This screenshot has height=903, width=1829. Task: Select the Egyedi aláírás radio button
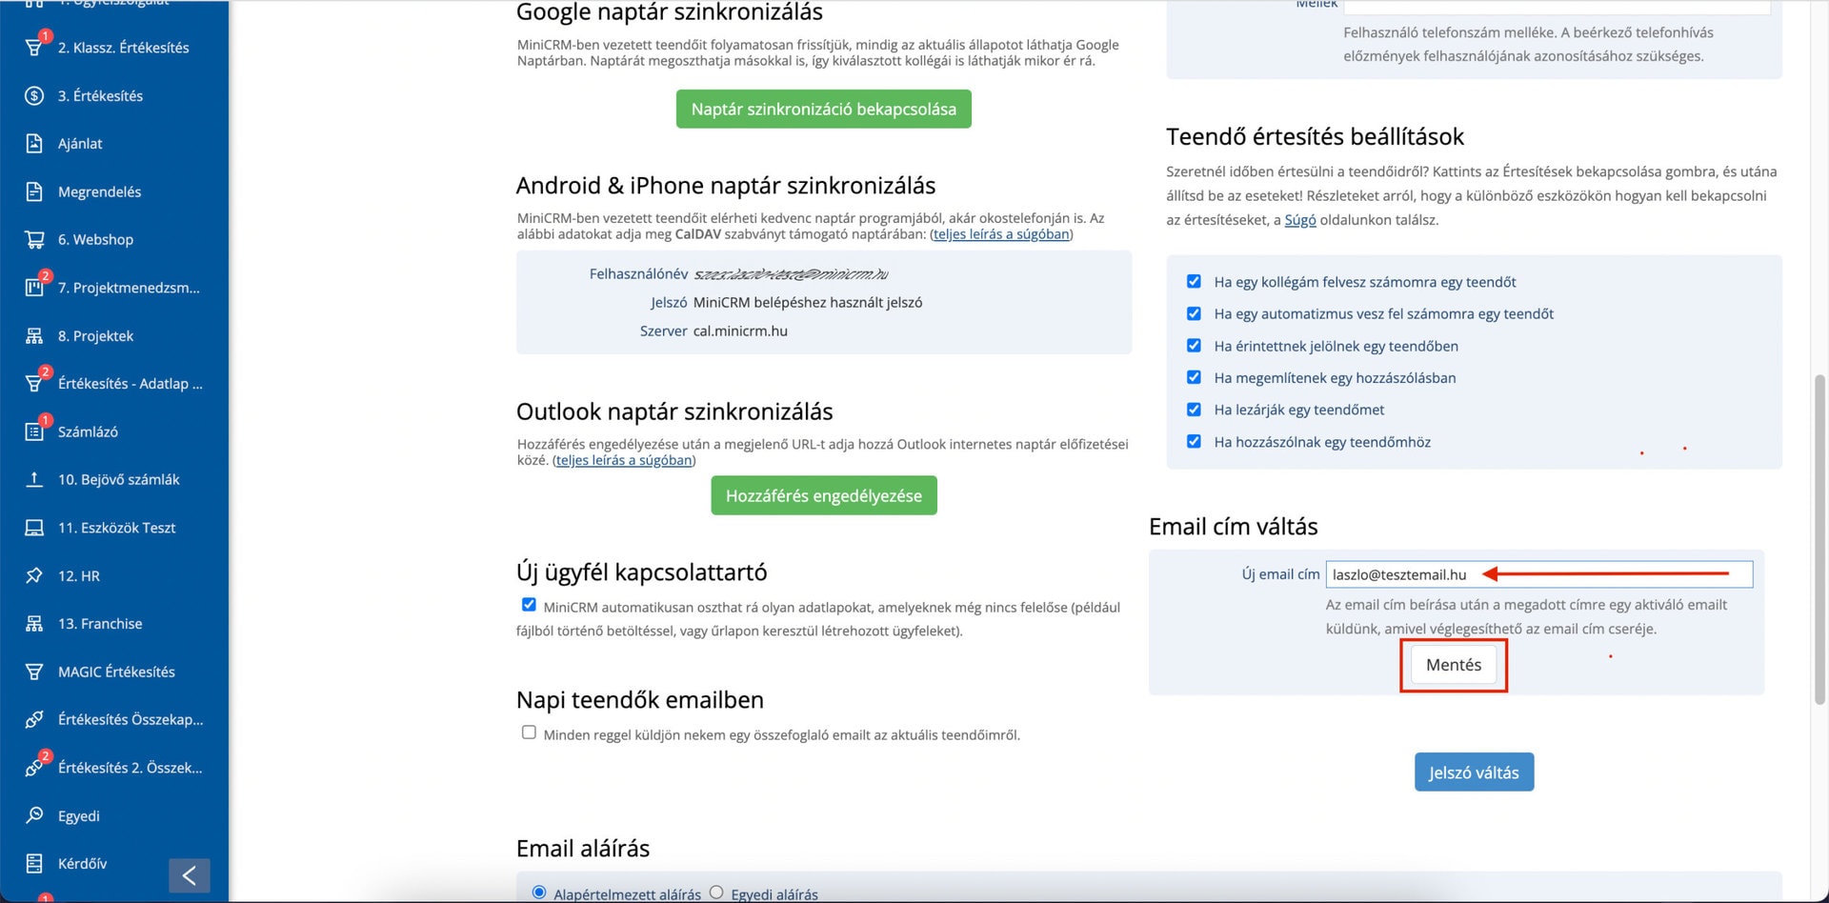click(716, 893)
